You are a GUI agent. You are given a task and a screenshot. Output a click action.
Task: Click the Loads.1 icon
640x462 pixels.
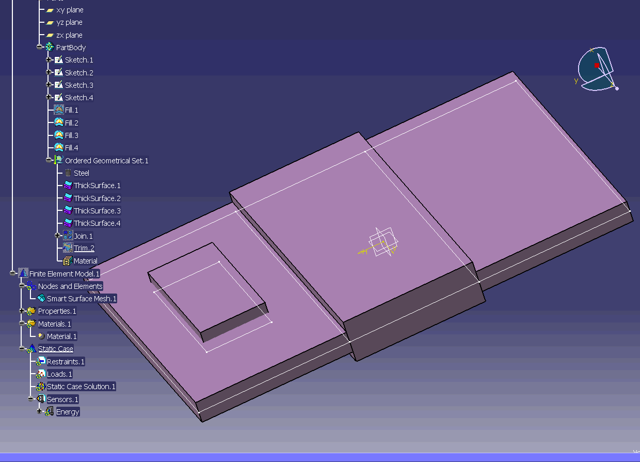tap(41, 374)
